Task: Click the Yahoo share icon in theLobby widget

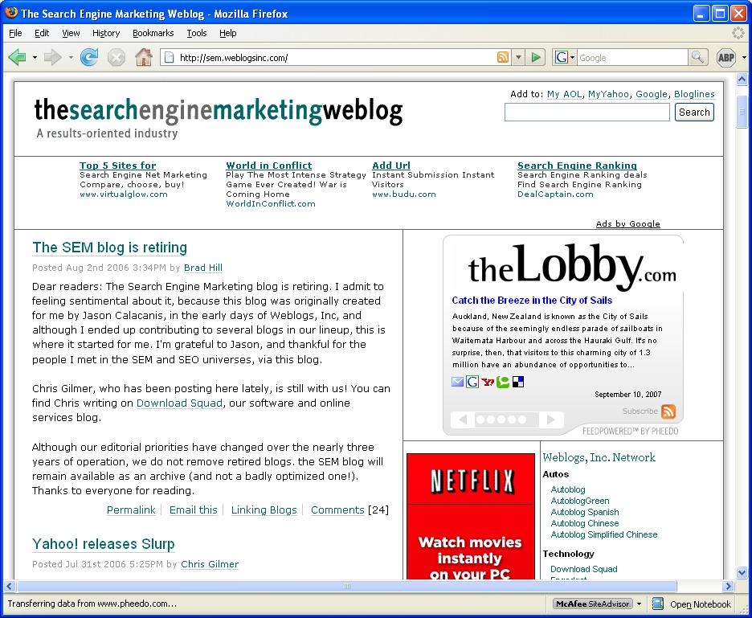Action: [488, 382]
